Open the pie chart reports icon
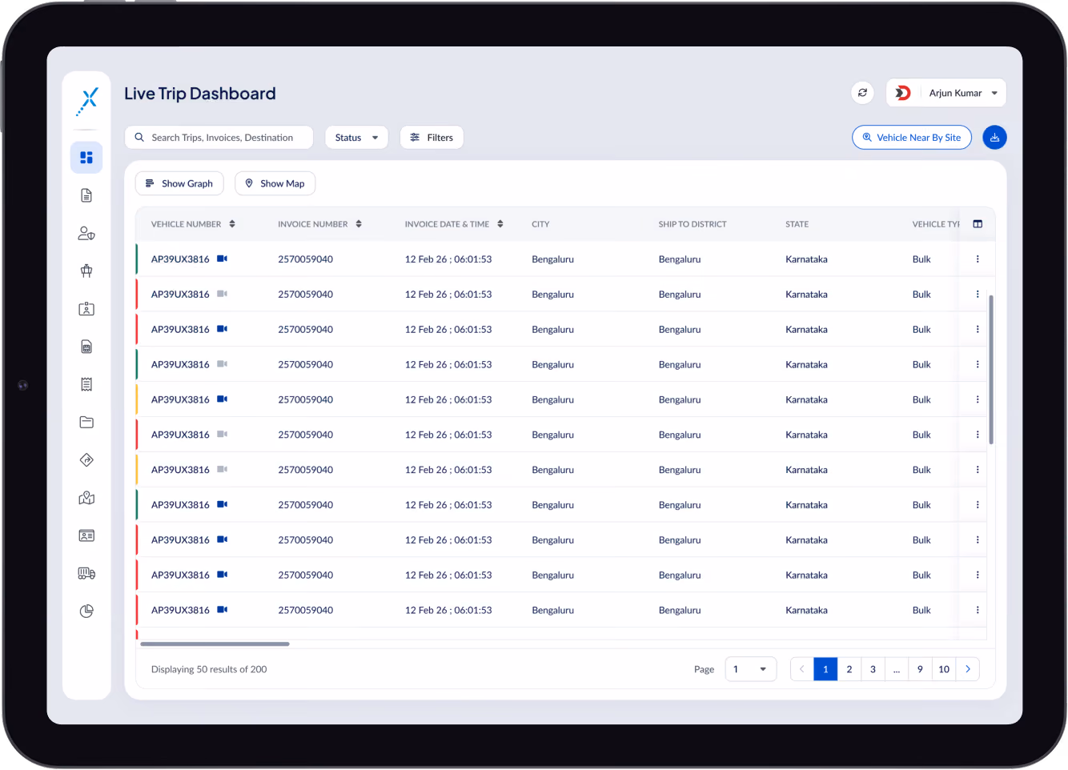Image resolution: width=1068 pixels, height=770 pixels. 86,611
